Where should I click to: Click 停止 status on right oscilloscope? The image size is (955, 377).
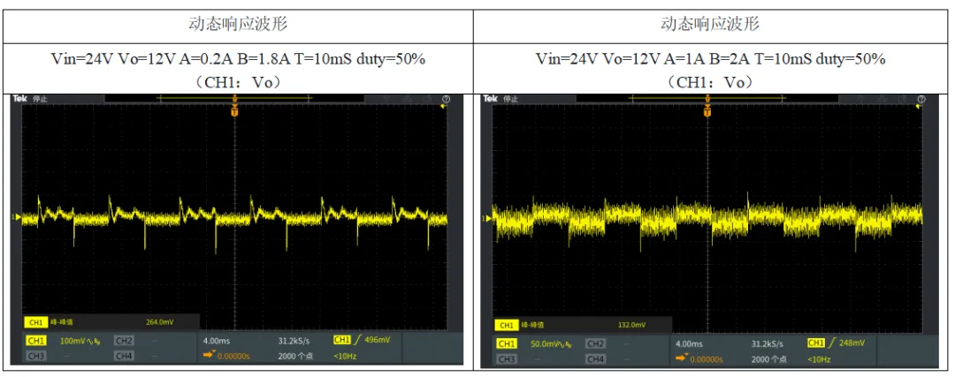click(x=510, y=99)
